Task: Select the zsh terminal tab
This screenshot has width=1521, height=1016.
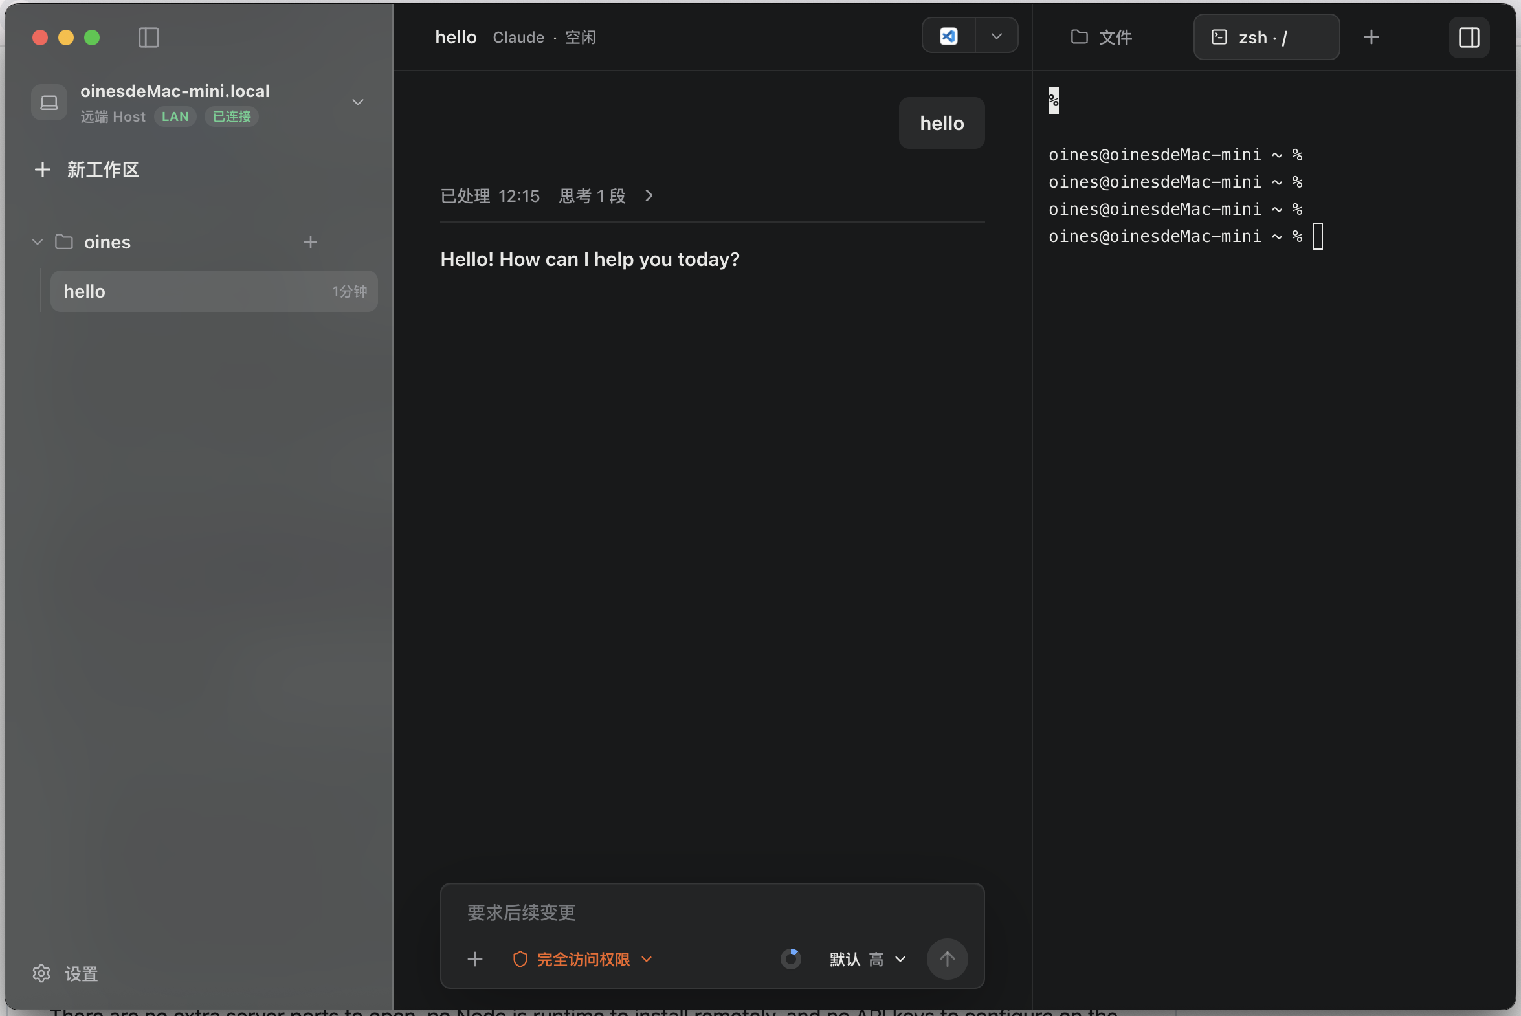Action: (1266, 38)
